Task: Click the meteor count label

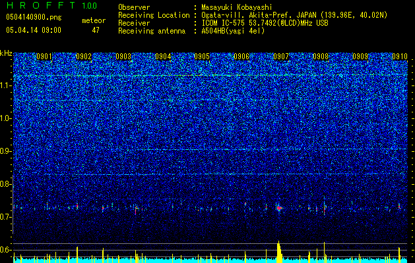Action: [94, 20]
